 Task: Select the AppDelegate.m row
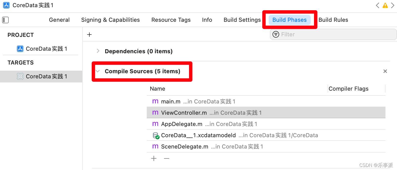(266, 124)
